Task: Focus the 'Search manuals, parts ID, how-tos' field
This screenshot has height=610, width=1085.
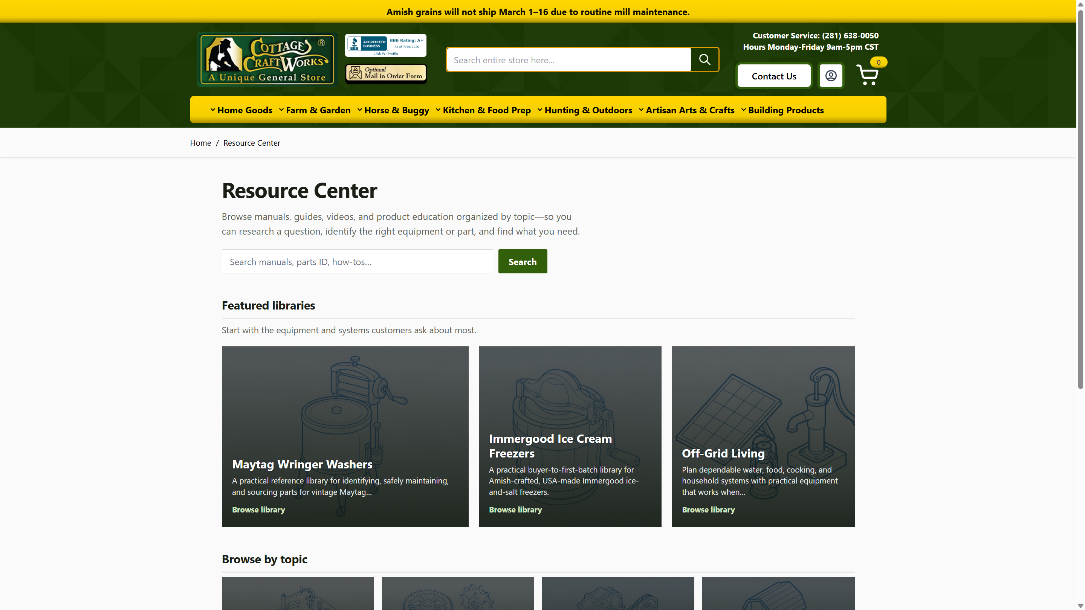Action: [x=357, y=261]
